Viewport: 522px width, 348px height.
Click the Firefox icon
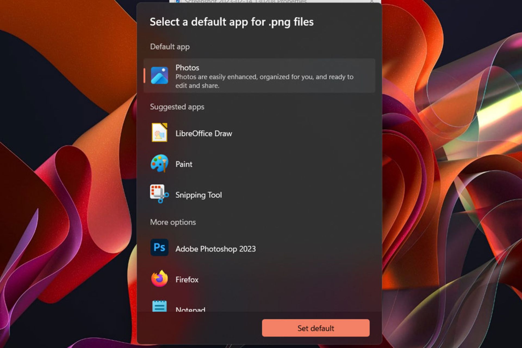click(159, 279)
